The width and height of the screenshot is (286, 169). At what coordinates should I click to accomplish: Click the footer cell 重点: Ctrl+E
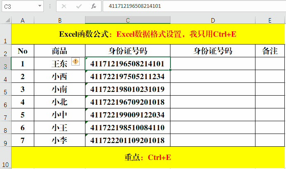(x=148, y=157)
